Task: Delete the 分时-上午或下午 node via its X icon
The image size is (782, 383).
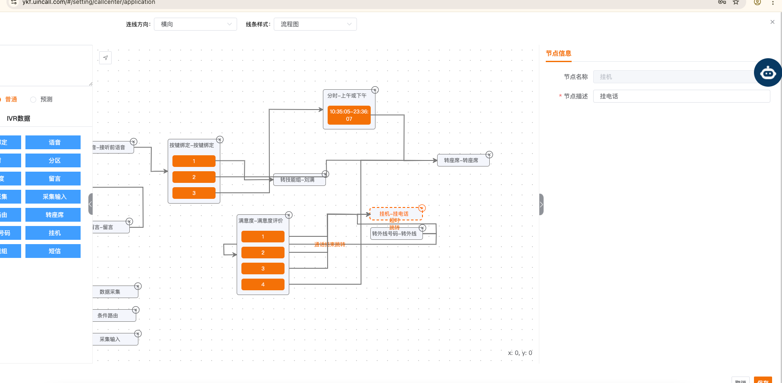Action: (375, 90)
